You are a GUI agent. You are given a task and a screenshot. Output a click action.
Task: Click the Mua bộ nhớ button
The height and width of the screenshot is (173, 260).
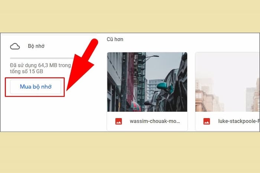[x=36, y=86]
